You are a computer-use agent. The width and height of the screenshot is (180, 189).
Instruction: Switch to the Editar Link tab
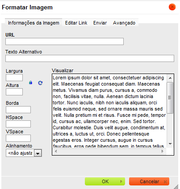pyautogui.click(x=76, y=23)
